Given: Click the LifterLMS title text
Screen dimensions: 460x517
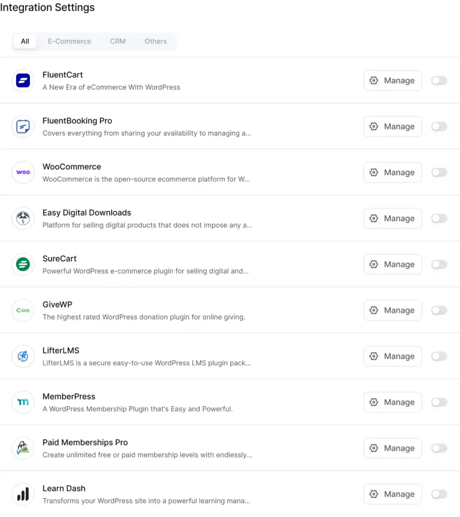Looking at the screenshot, I should pyautogui.click(x=61, y=350).
